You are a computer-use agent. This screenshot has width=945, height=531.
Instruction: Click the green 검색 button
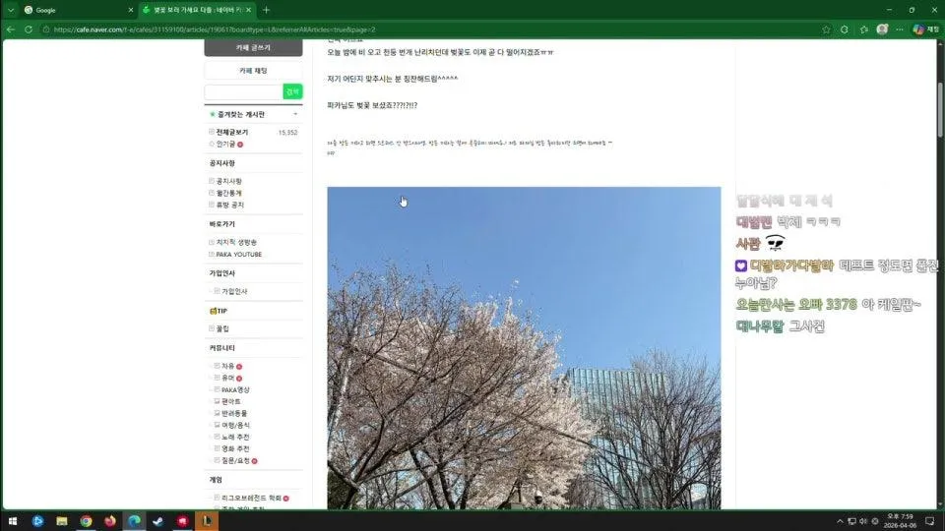click(292, 91)
